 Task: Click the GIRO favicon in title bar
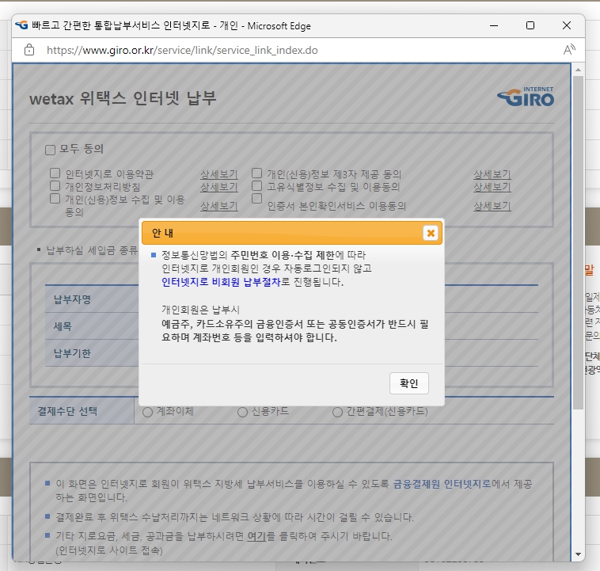[21, 25]
